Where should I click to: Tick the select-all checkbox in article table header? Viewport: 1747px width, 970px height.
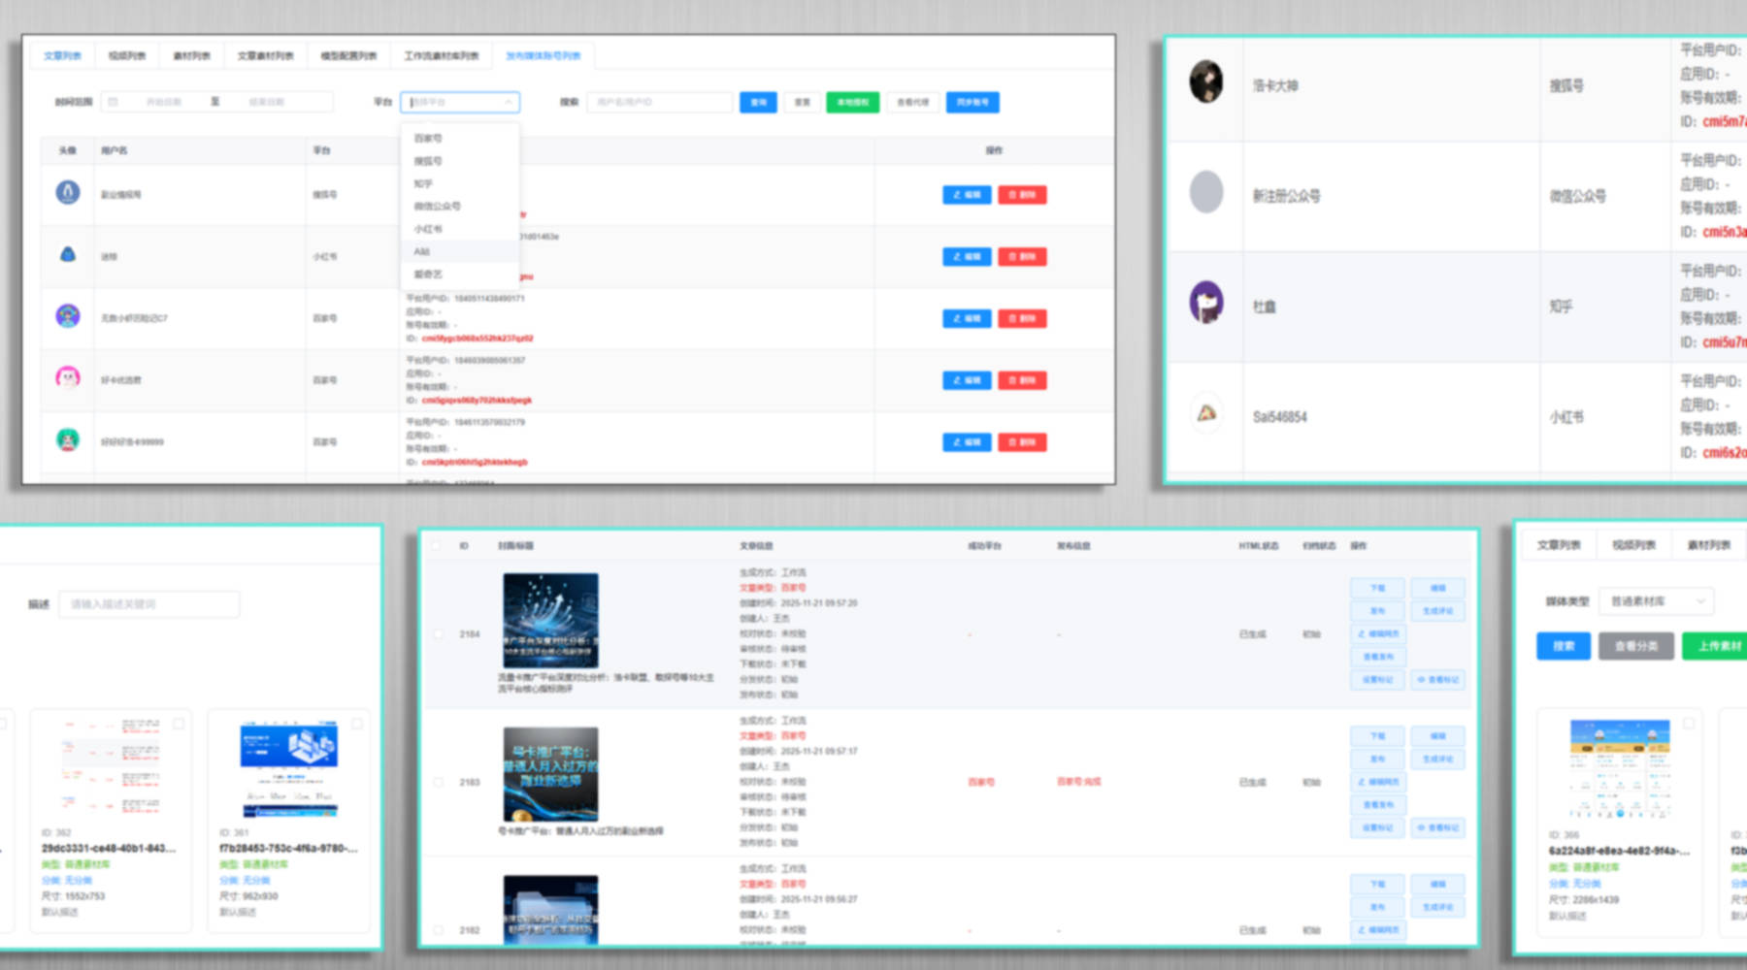(436, 546)
